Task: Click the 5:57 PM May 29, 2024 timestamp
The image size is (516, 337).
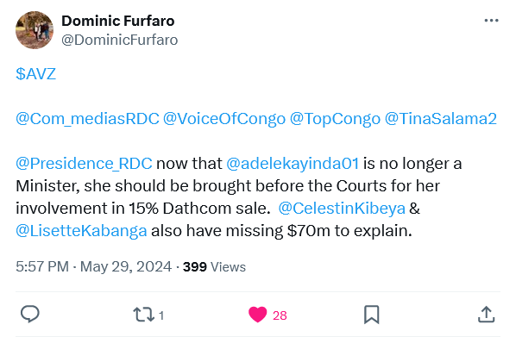Action: coord(94,266)
